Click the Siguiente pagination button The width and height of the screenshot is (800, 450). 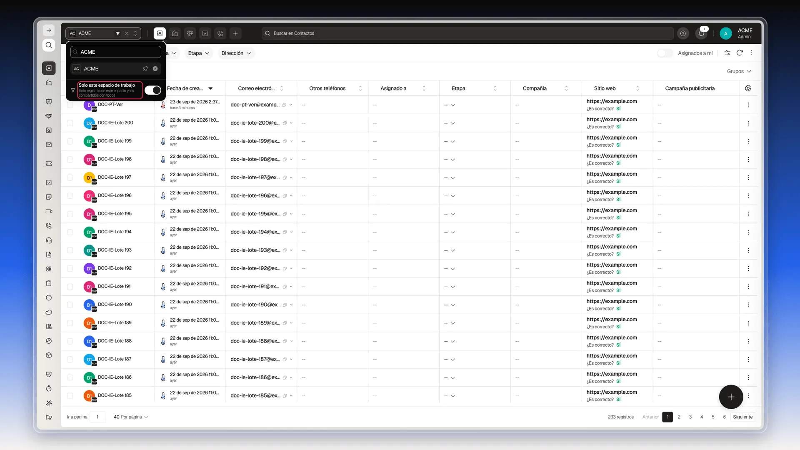pos(742,417)
